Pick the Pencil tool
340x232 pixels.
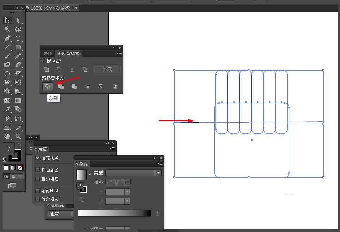(x=18, y=56)
